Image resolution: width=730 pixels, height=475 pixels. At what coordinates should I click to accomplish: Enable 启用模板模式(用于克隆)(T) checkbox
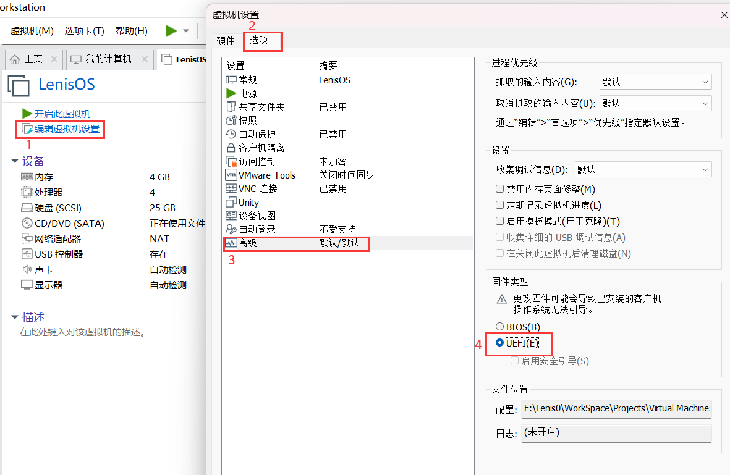499,221
